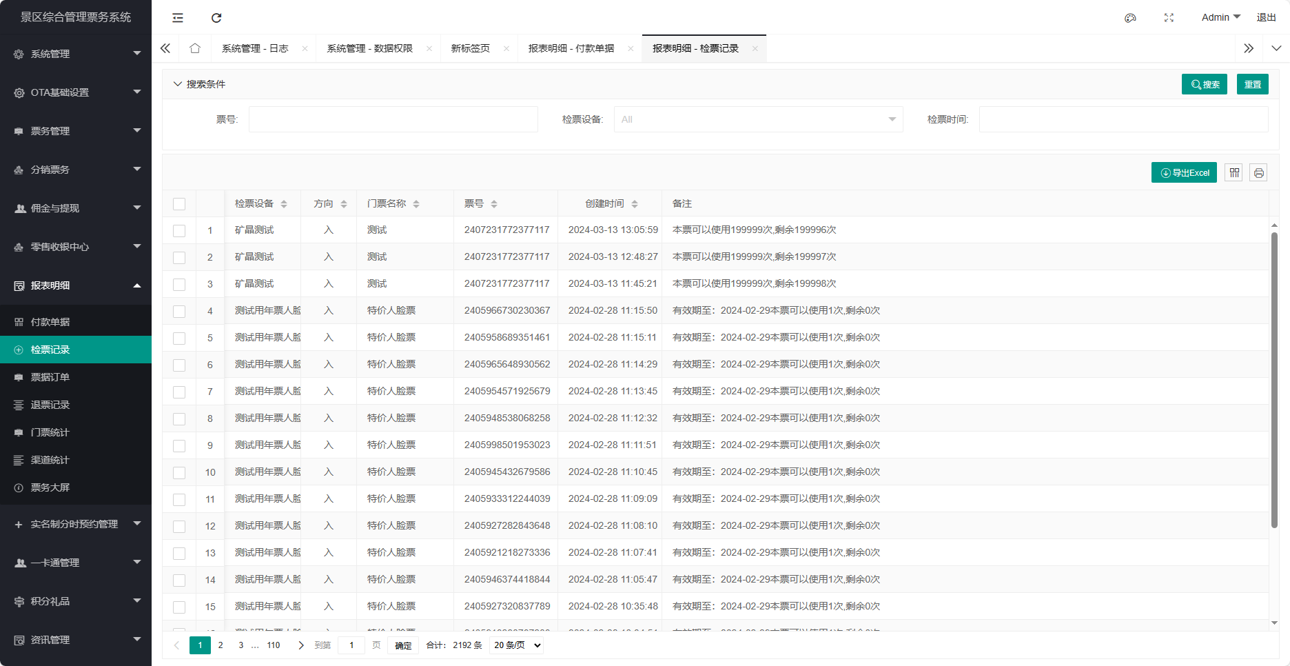1290x666 pixels.
Task: Check the checkbox for row 10
Action: 179,473
